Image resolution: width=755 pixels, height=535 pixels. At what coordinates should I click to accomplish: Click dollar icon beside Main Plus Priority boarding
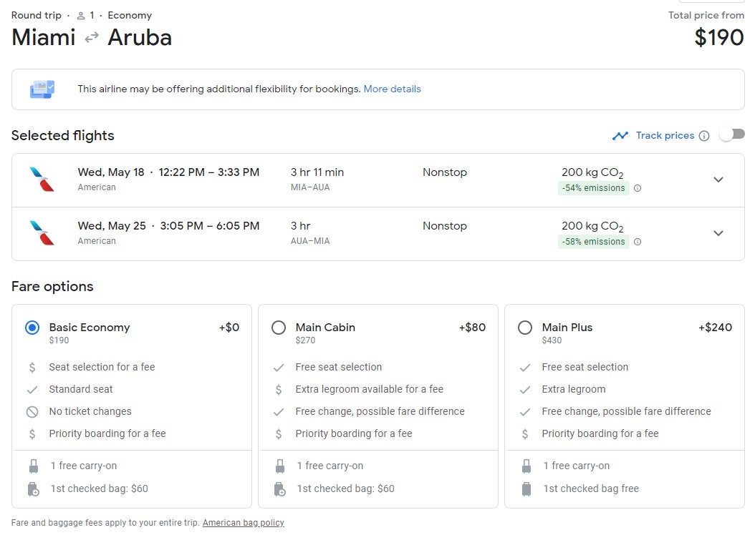pyautogui.click(x=525, y=434)
